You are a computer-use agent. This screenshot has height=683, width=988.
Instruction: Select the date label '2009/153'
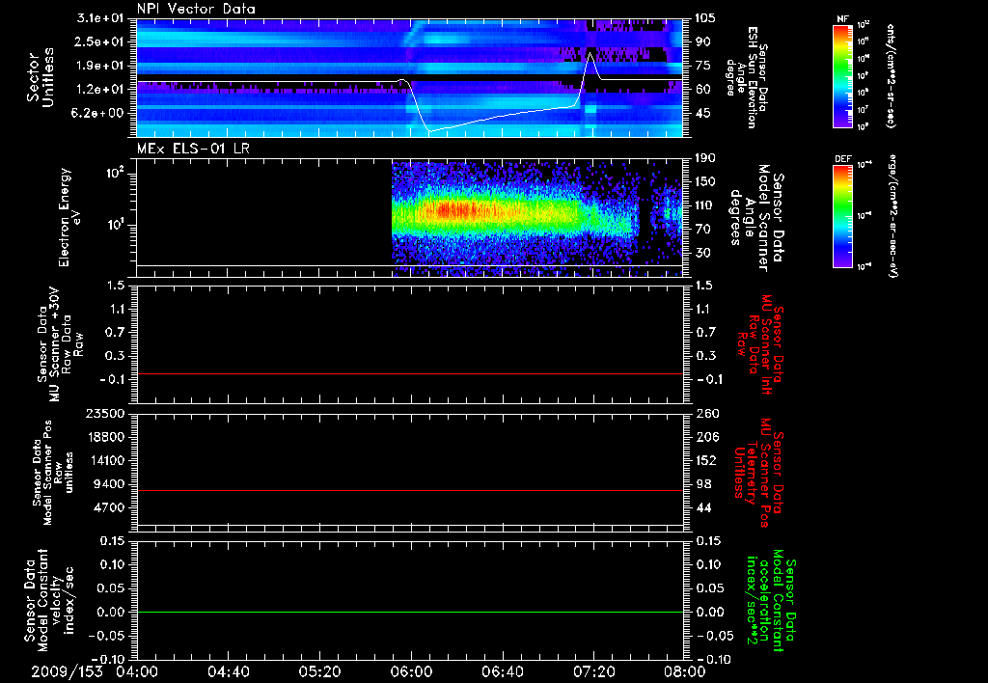tap(67, 671)
